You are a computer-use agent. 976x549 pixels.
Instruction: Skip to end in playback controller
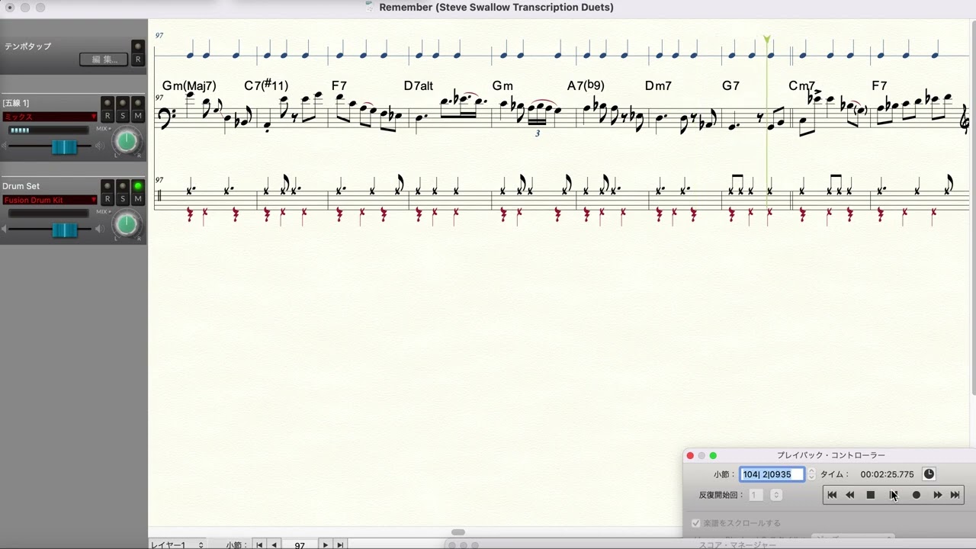tap(955, 495)
